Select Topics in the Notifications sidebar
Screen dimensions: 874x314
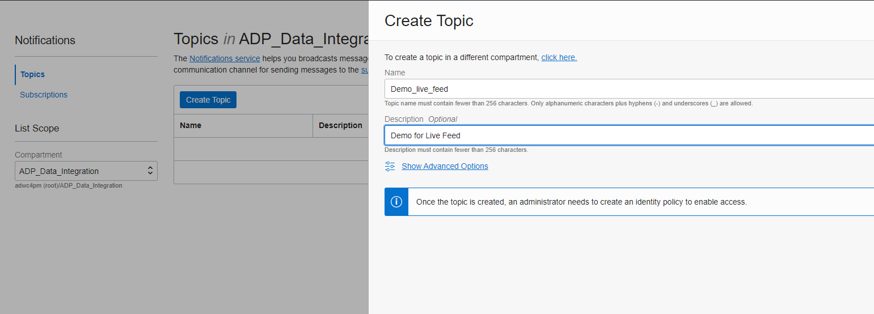[x=32, y=74]
